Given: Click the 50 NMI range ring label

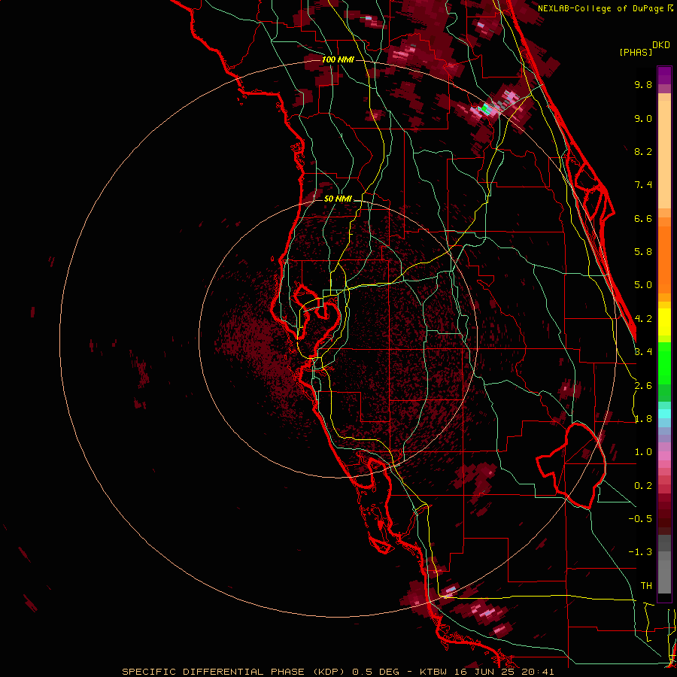Looking at the screenshot, I should (338, 199).
